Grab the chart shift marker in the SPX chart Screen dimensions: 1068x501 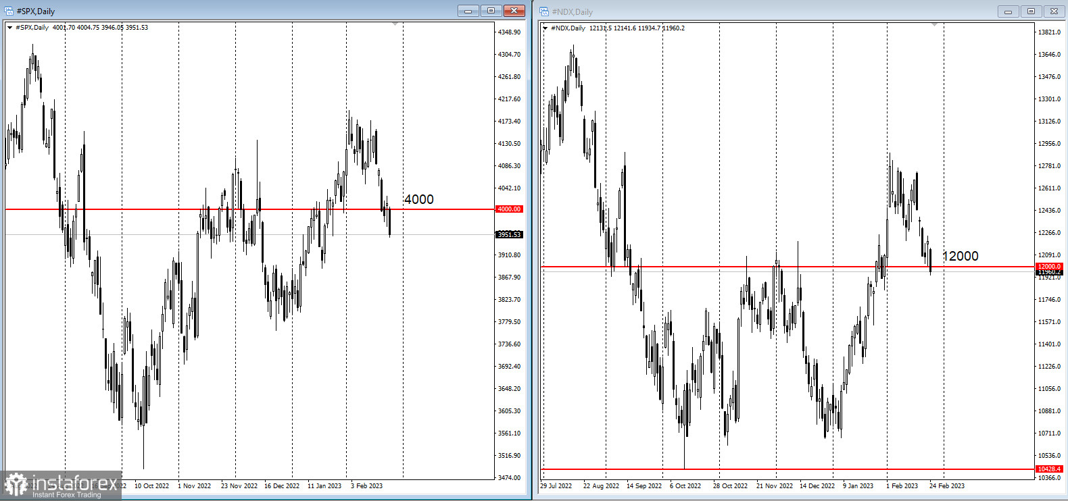pyautogui.click(x=395, y=24)
